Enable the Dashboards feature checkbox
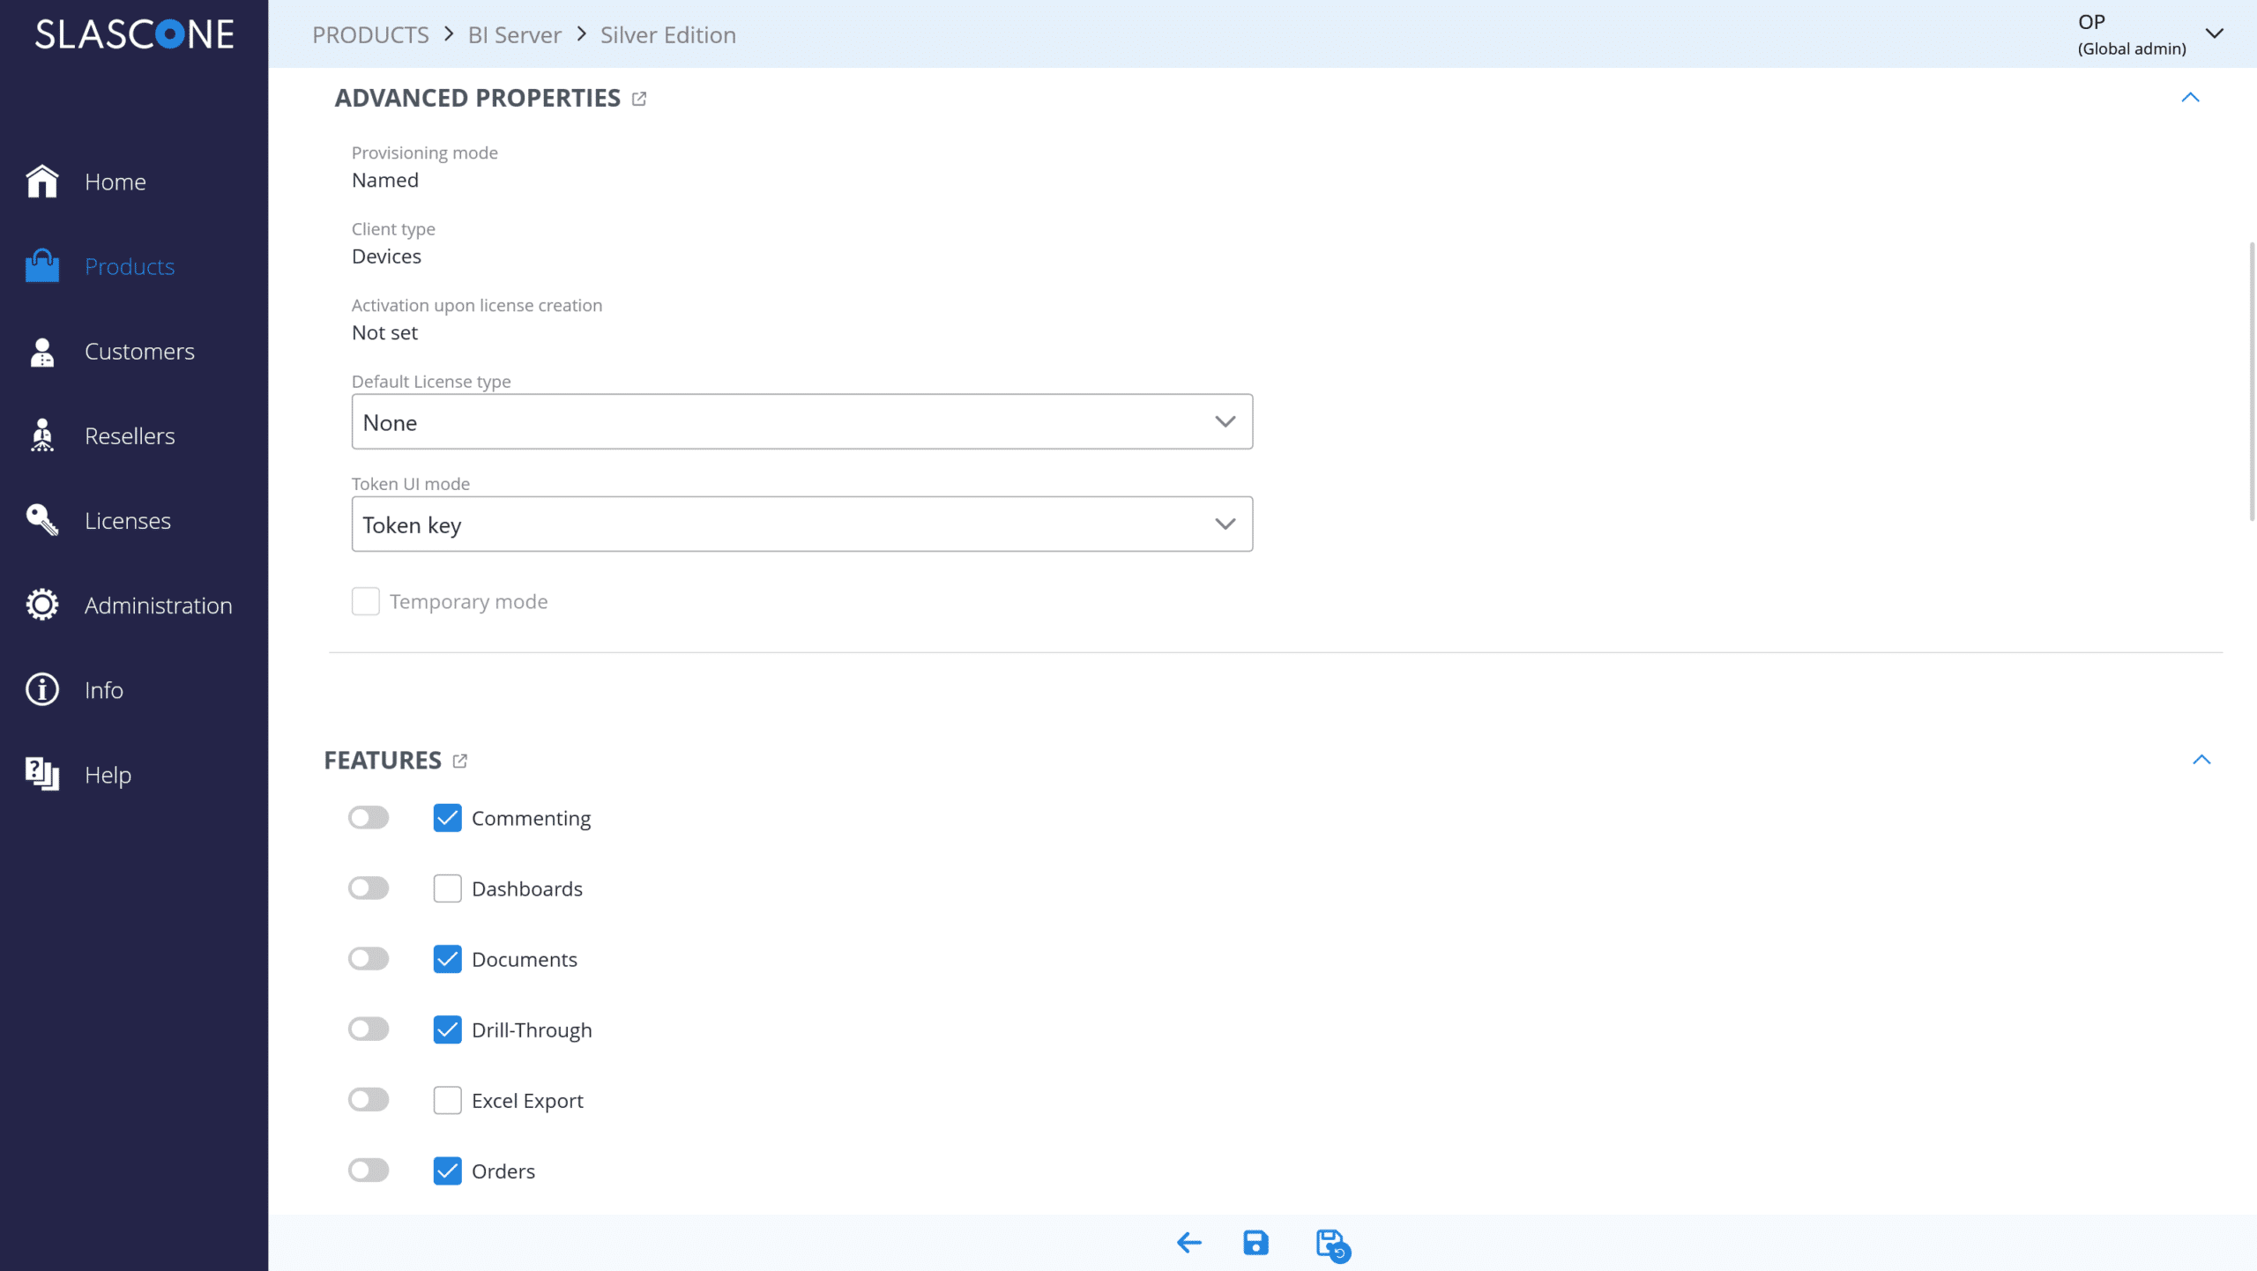The height and width of the screenshot is (1271, 2257). pos(447,888)
